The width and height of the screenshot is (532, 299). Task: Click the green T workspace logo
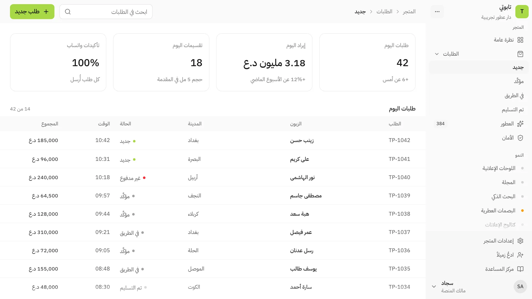tap(522, 12)
